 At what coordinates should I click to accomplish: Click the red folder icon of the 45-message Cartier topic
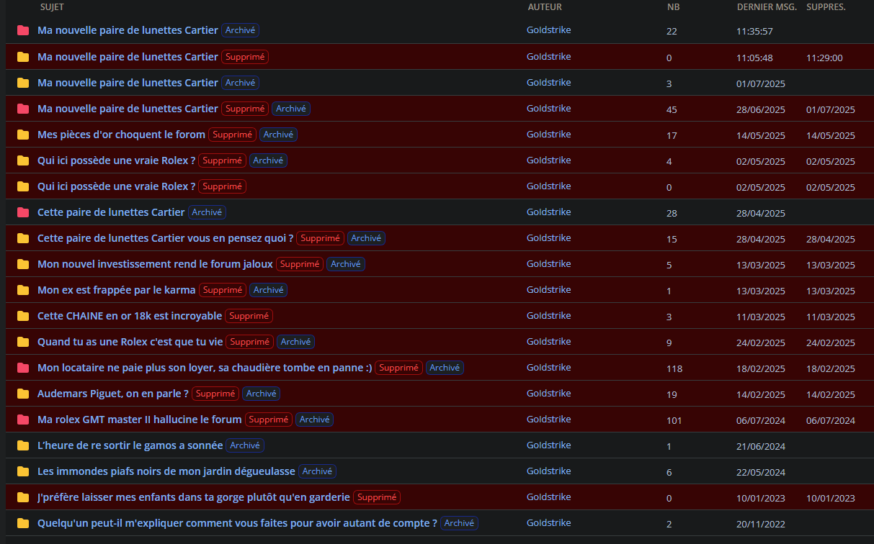pyautogui.click(x=23, y=109)
